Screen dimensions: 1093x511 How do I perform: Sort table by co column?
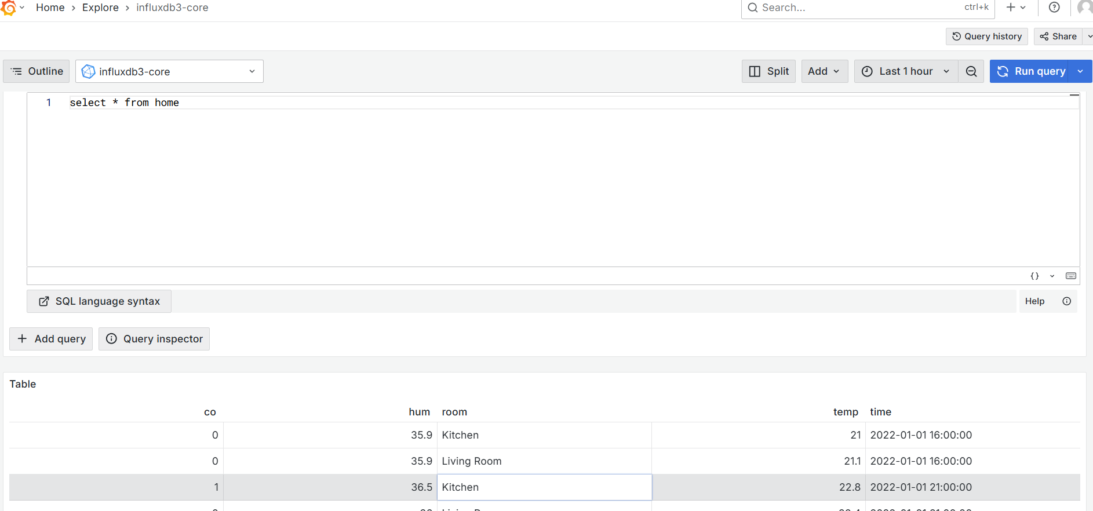(x=210, y=412)
